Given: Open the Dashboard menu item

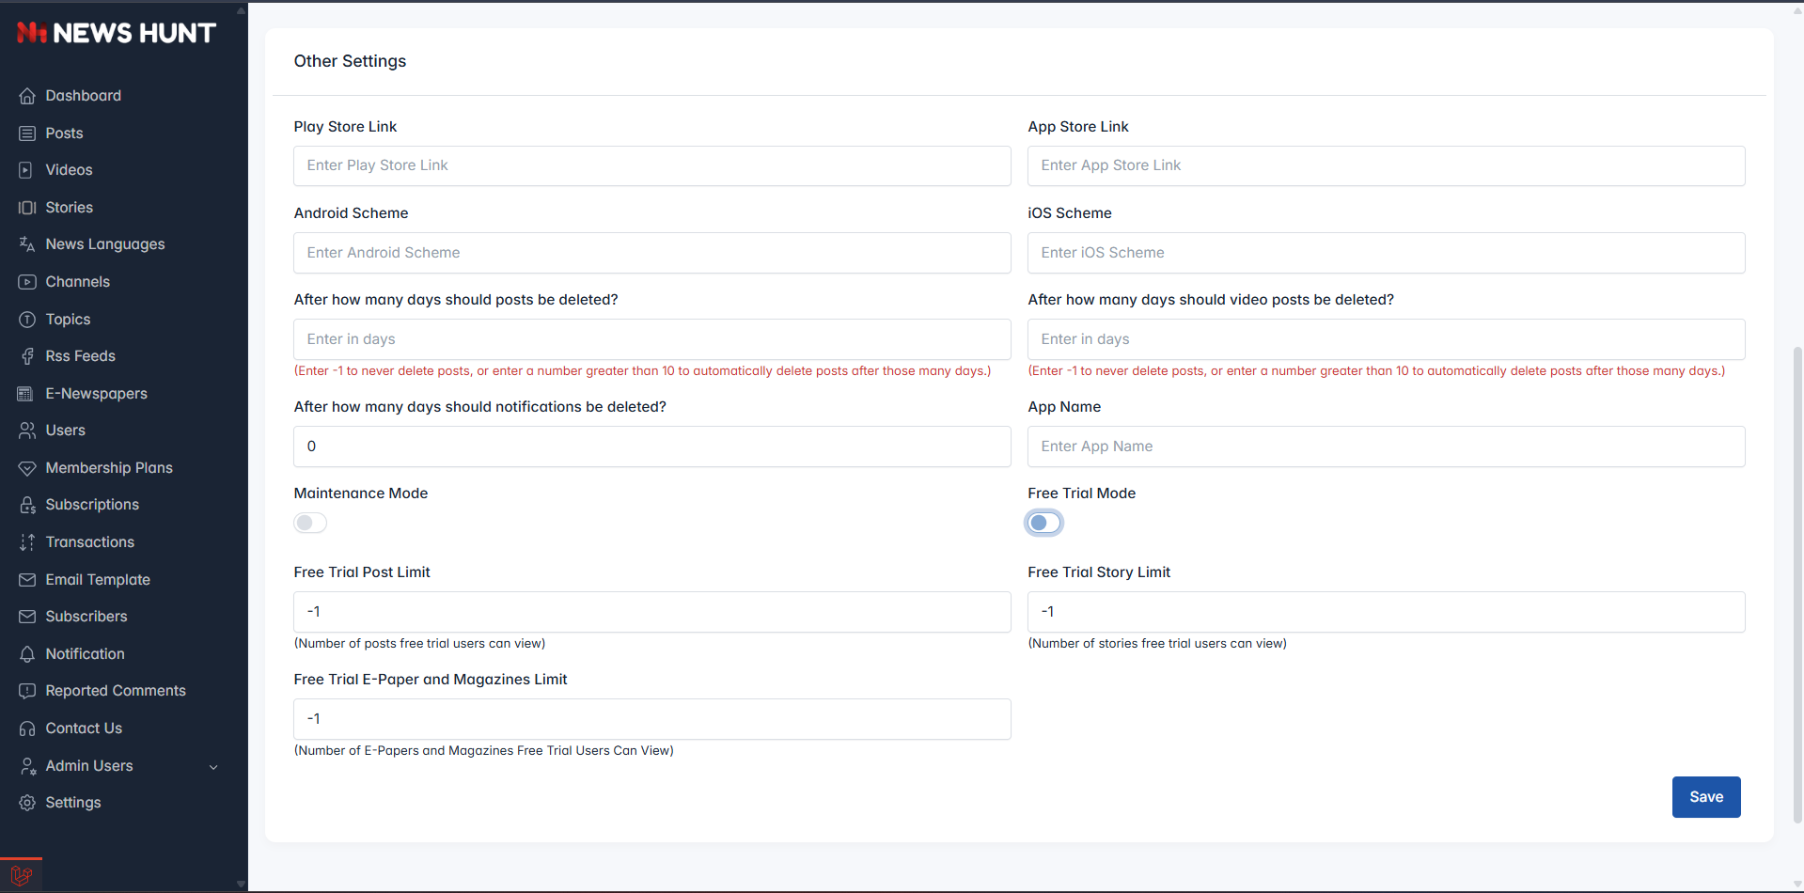Looking at the screenshot, I should click(84, 96).
